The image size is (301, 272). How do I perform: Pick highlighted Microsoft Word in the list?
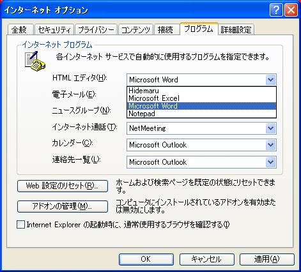click(x=201, y=106)
